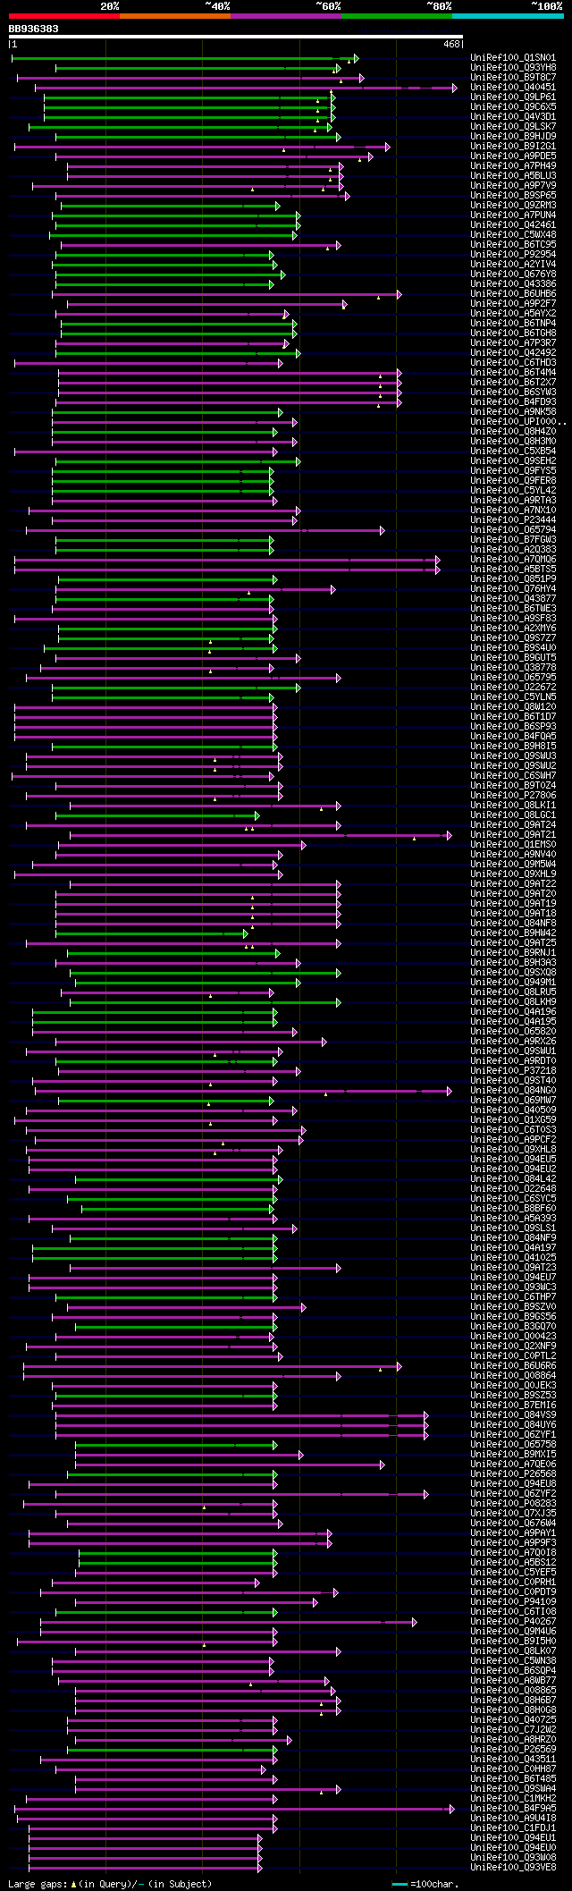The height and width of the screenshot is (1891, 572).
Task: Open hit UniRef100_Q9LP61
Action: [x=513, y=97]
